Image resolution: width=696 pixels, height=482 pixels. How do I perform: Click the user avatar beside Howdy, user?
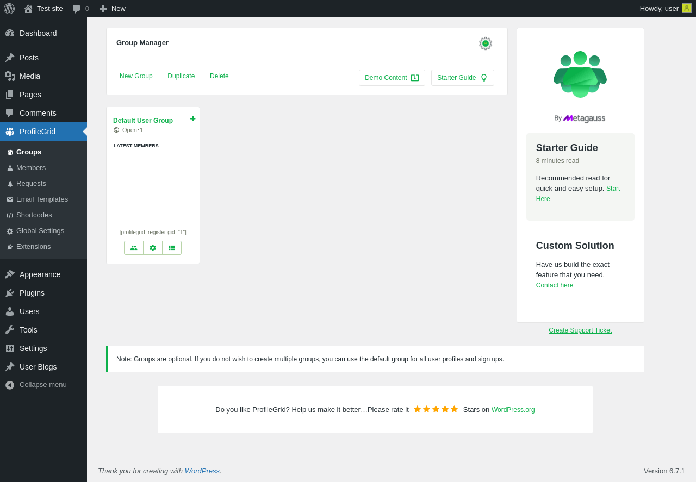tap(687, 8)
